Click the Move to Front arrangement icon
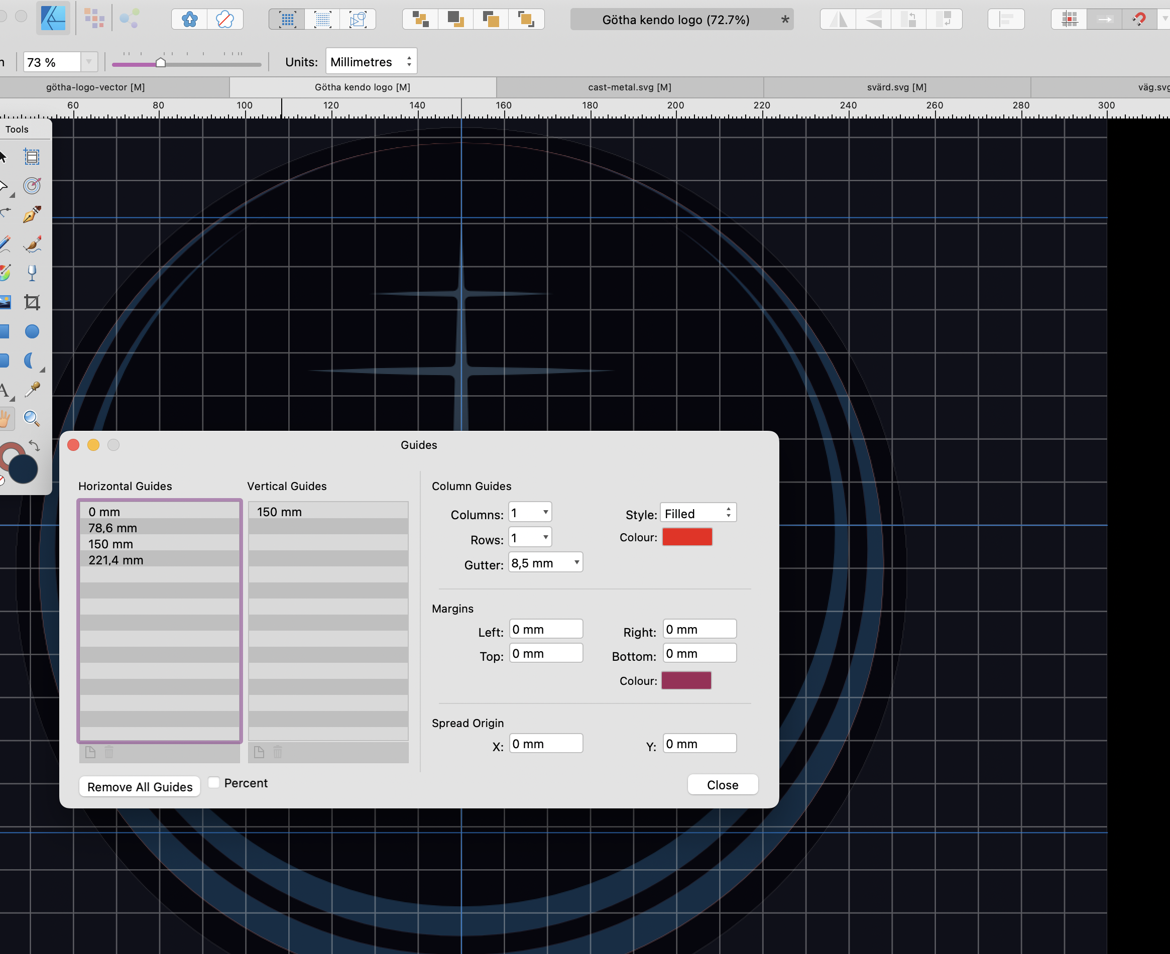 pos(526,19)
